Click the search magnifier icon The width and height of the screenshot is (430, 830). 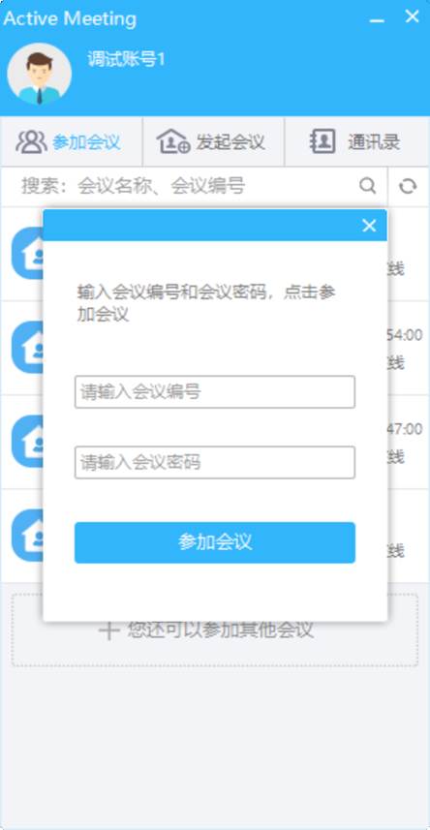pos(367,186)
